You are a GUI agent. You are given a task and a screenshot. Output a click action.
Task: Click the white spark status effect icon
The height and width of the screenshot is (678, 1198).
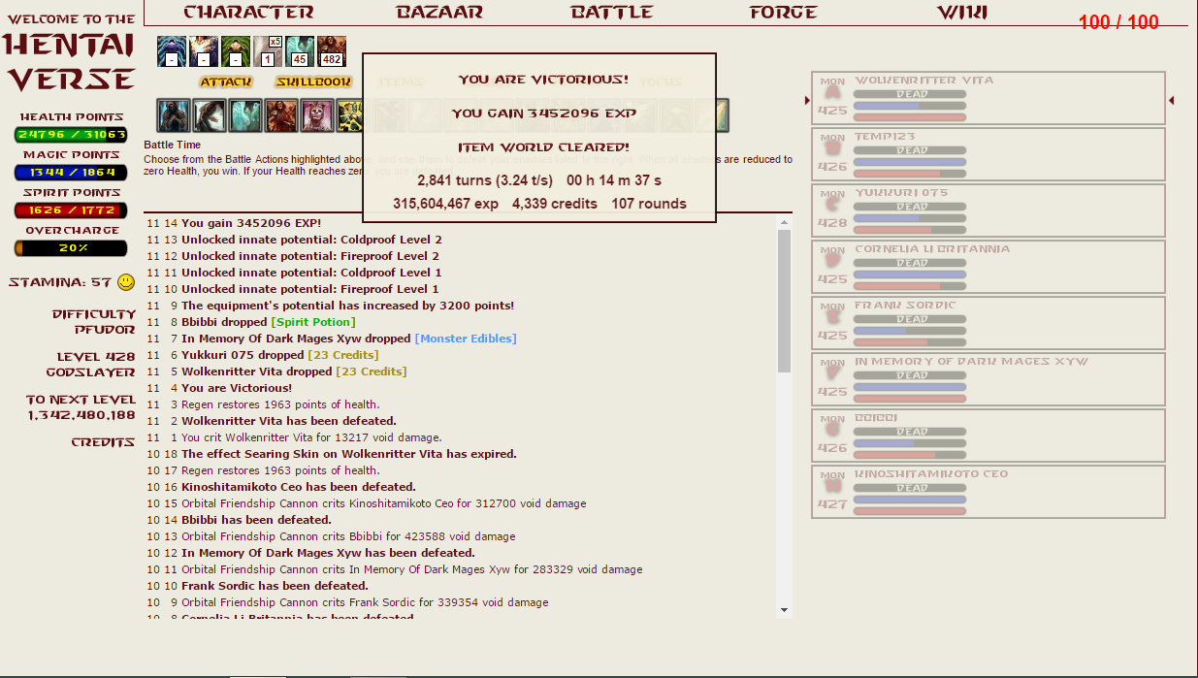click(204, 51)
